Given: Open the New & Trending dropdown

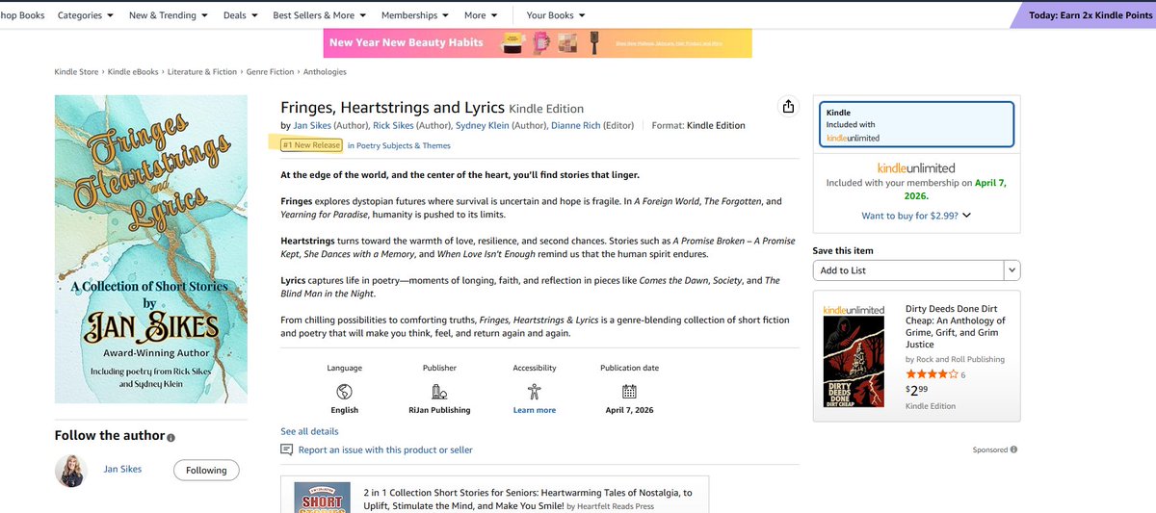Looking at the screenshot, I should coord(169,15).
